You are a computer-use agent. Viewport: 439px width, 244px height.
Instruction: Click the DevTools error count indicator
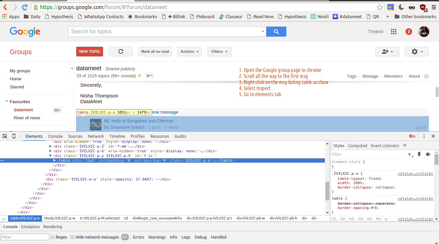pyautogui.click(x=412, y=136)
